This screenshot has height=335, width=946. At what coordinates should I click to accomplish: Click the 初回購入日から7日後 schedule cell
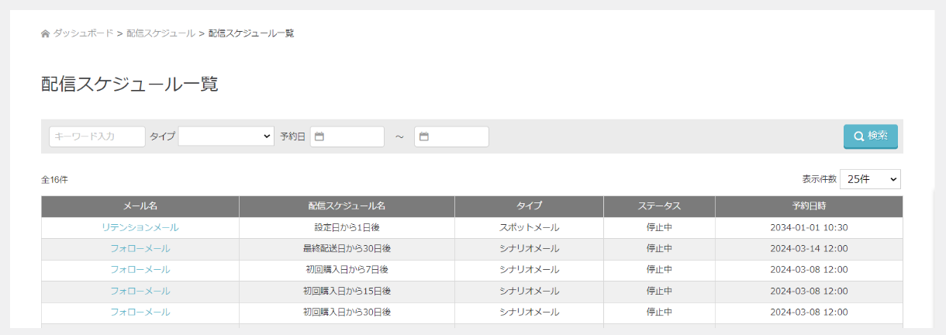pyautogui.click(x=347, y=270)
